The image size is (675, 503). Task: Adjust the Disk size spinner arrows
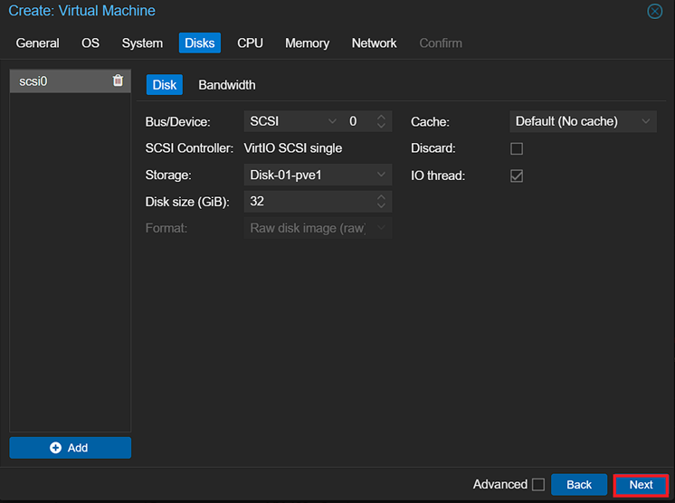382,202
